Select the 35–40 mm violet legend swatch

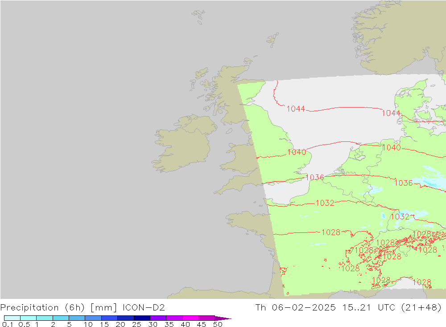174,318
